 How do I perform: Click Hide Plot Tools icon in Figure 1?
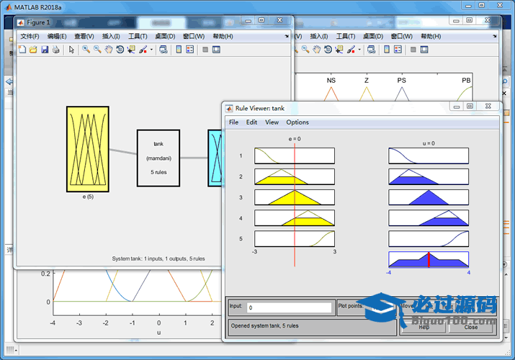[x=205, y=50]
